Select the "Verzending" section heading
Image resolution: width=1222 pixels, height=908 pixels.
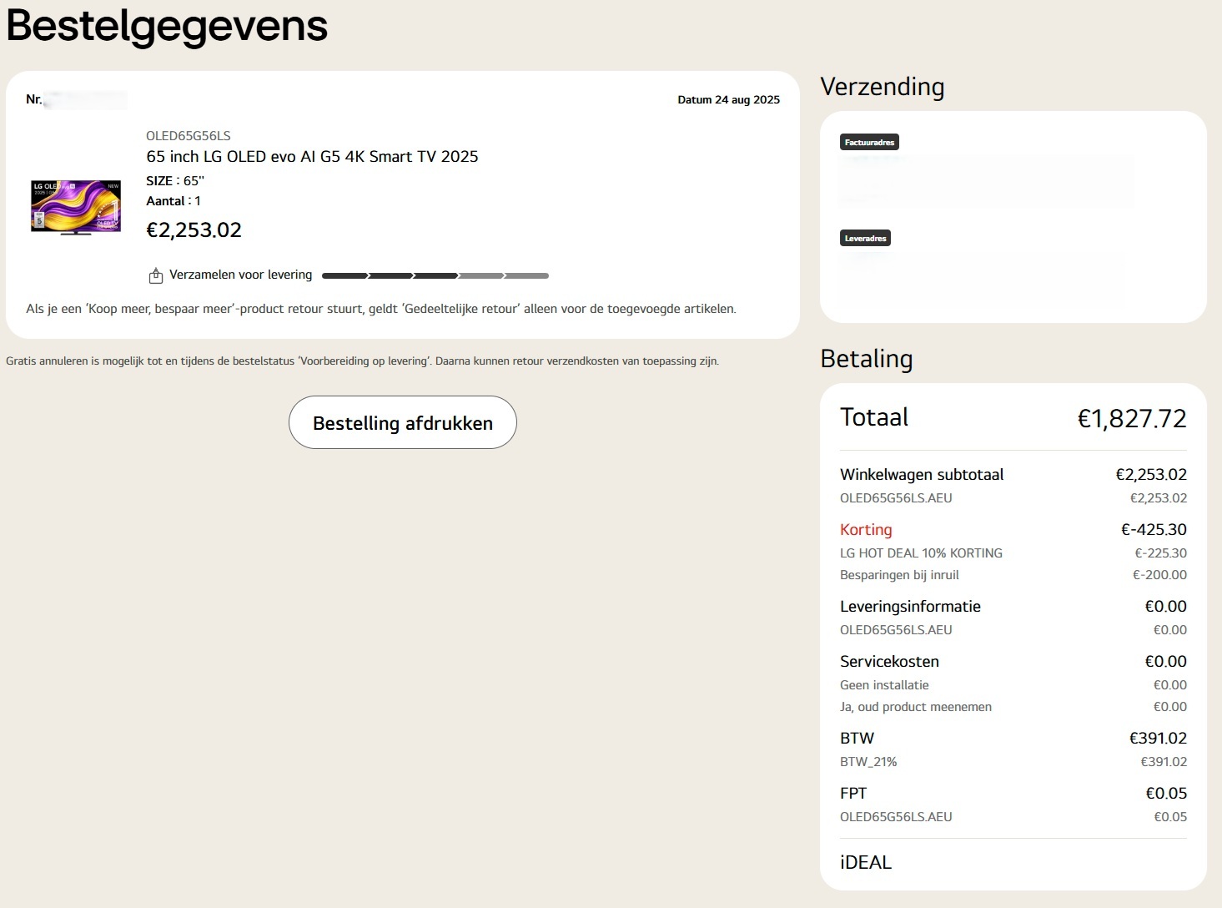point(883,87)
